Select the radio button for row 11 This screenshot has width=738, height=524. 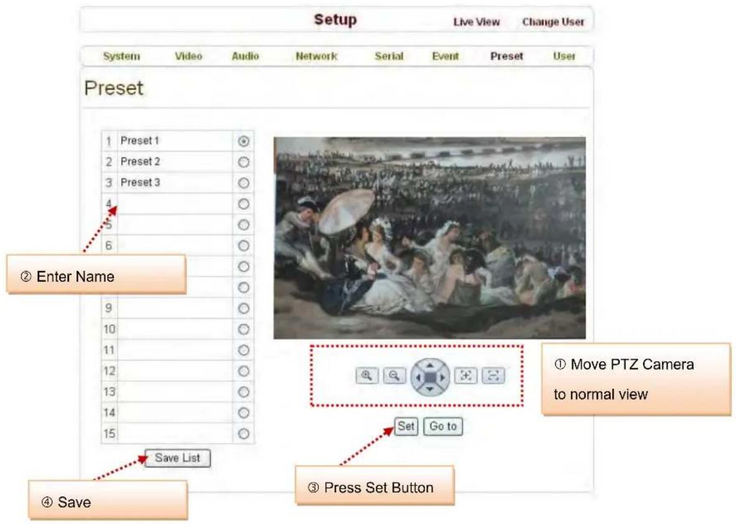click(x=243, y=351)
